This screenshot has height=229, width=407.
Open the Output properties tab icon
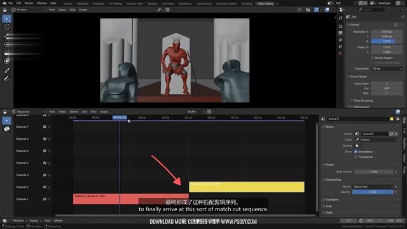(341, 33)
